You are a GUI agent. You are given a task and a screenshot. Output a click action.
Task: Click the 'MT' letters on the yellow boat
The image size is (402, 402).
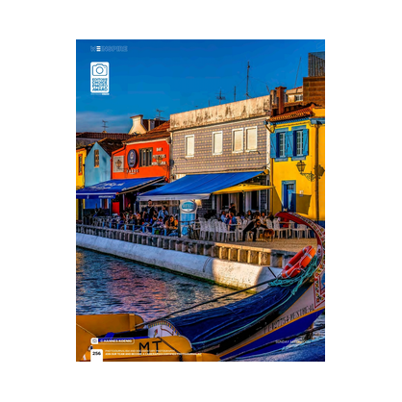pos(150,346)
